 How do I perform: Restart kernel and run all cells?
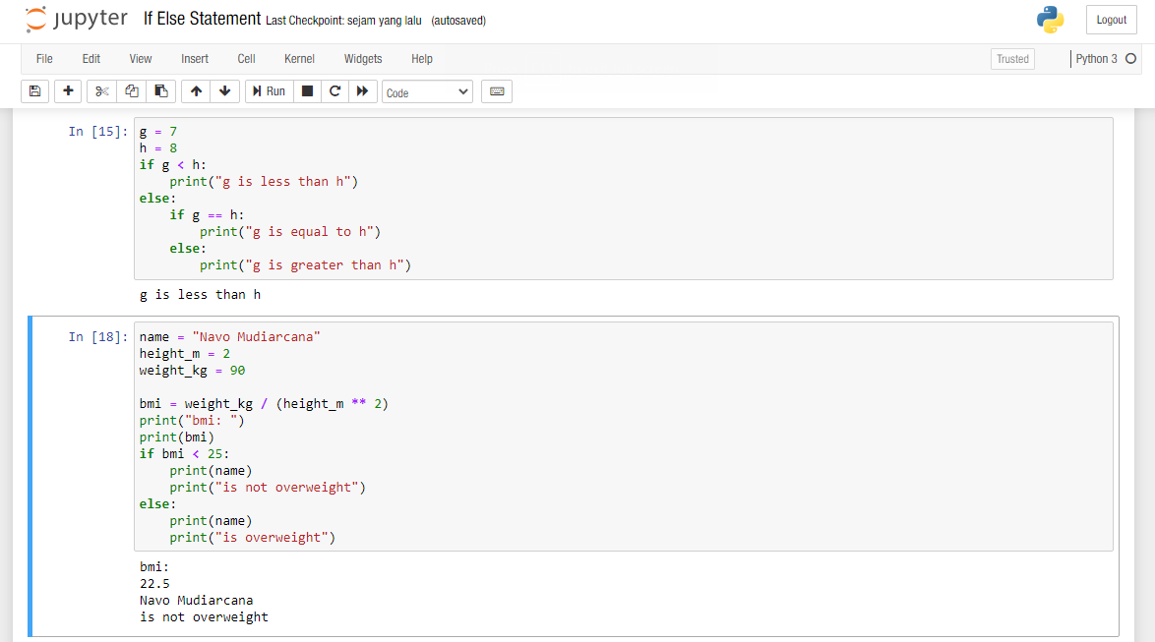tap(361, 90)
